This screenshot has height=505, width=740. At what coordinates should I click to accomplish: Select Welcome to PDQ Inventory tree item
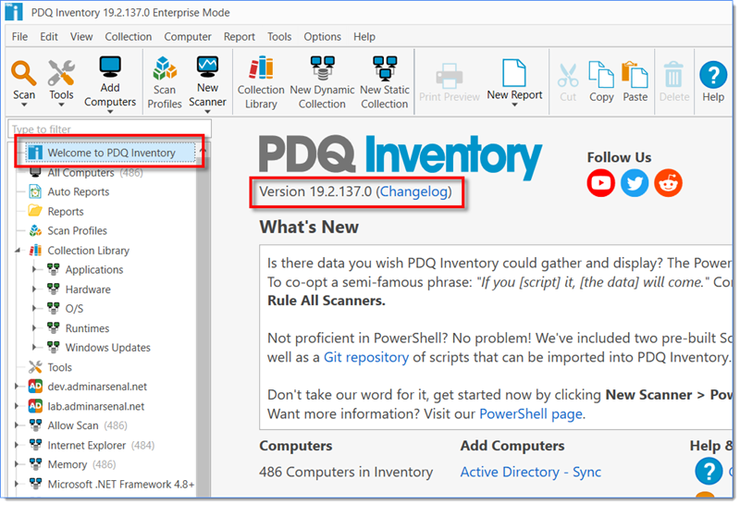coord(110,153)
